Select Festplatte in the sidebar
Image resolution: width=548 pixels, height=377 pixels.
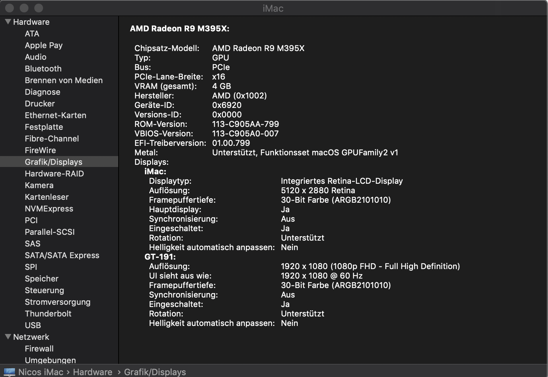pyautogui.click(x=44, y=127)
